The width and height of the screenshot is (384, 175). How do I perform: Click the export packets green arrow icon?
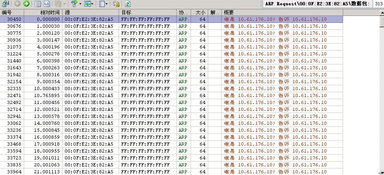pos(87,4)
